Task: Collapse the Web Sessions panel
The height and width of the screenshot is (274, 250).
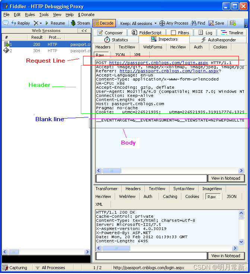Action: pyautogui.click(x=84, y=31)
